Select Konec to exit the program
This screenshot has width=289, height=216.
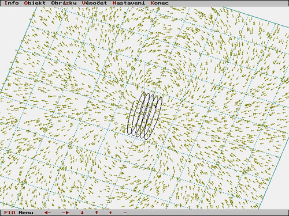pyautogui.click(x=160, y=3)
